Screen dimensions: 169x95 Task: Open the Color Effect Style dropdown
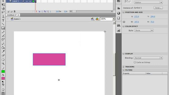point(144,31)
